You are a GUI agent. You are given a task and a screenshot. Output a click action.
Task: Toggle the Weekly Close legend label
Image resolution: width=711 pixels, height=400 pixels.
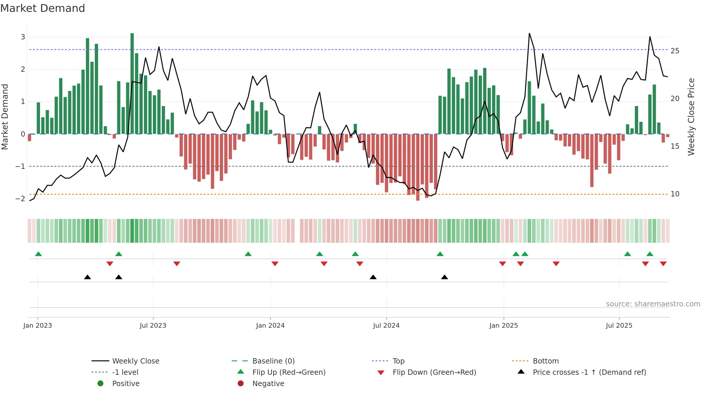(136, 361)
